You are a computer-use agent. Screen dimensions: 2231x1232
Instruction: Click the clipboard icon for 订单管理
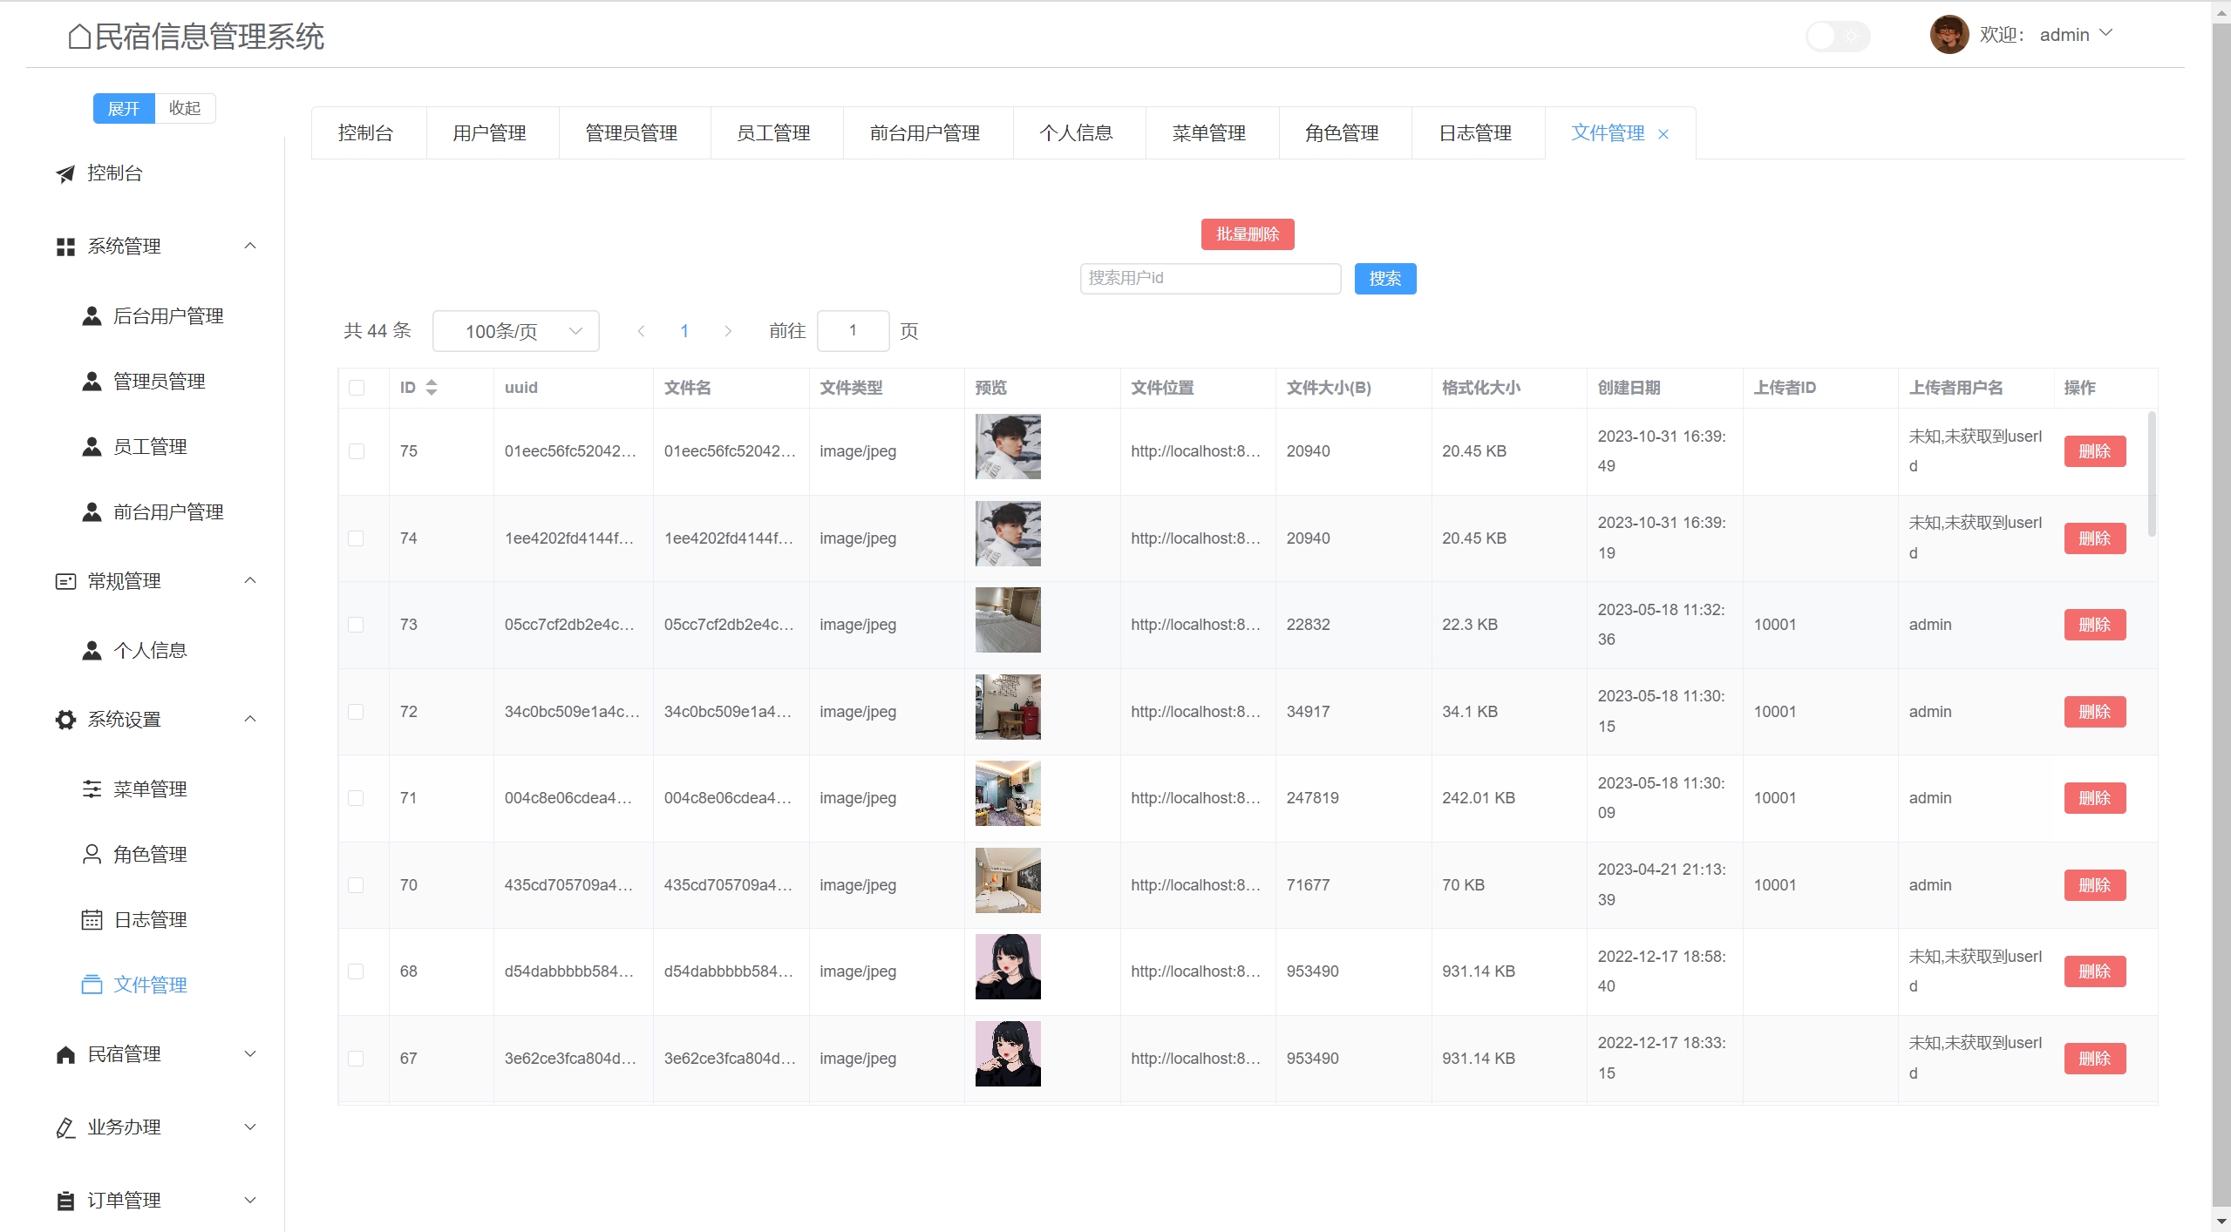(x=65, y=1202)
